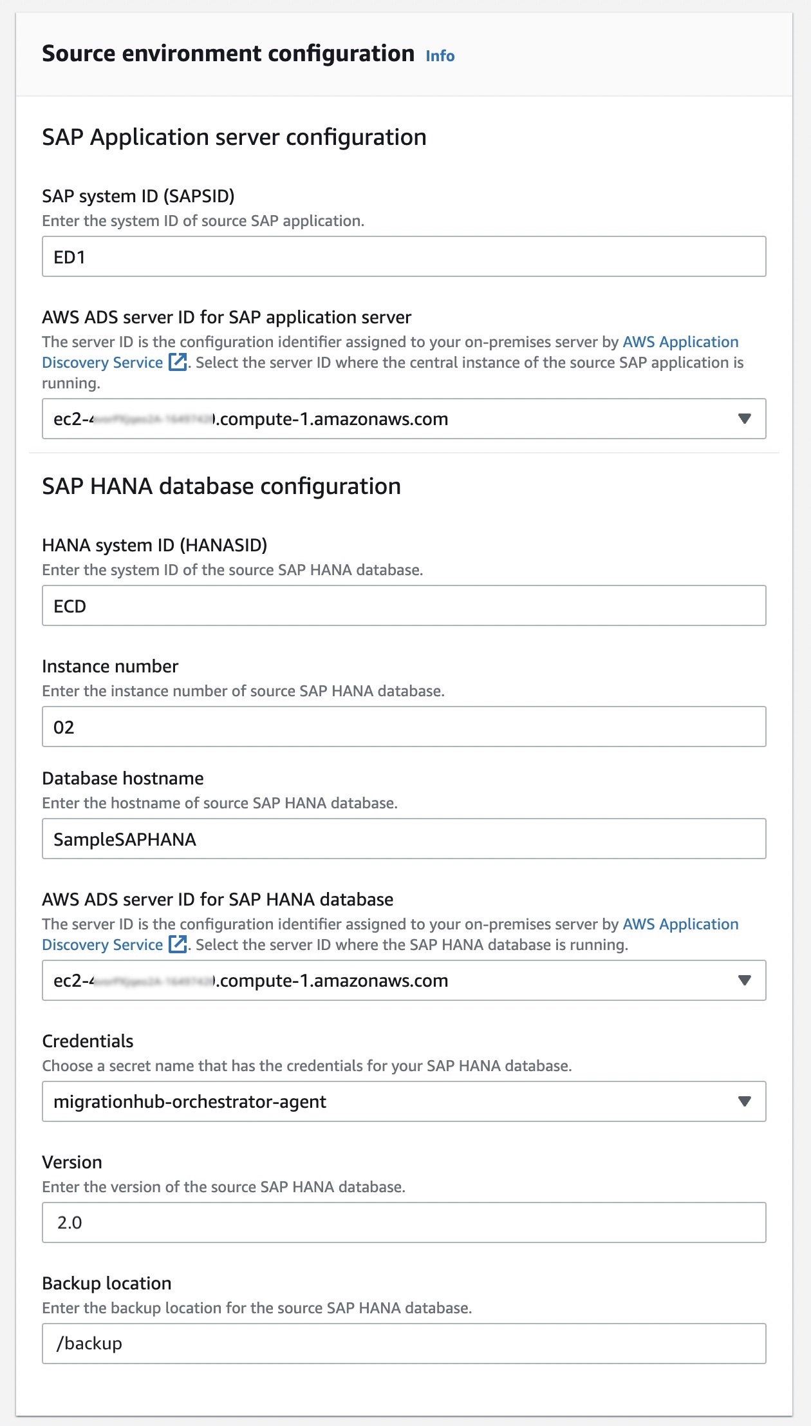
Task: Open the Info link beside Source environment configuration
Action: point(440,56)
